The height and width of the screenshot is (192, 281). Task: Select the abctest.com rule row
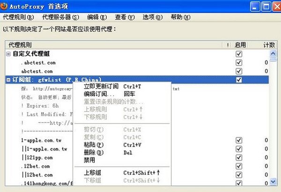click(x=137, y=71)
